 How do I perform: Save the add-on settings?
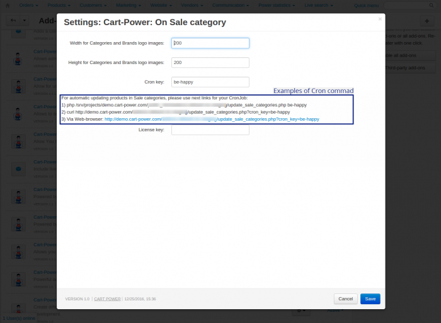370,299
